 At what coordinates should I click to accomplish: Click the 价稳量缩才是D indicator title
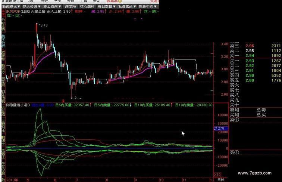[x=18, y=105]
